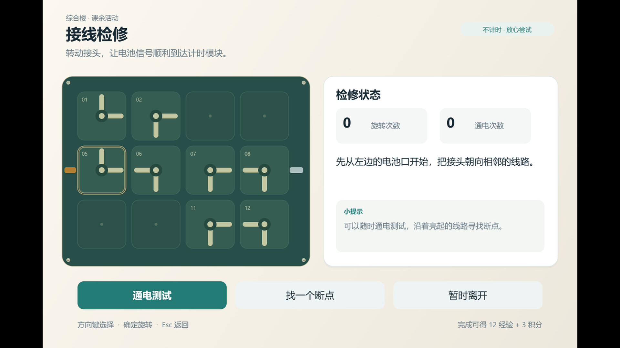Click the 接线检修 title
The height and width of the screenshot is (348, 620).
coord(97,34)
